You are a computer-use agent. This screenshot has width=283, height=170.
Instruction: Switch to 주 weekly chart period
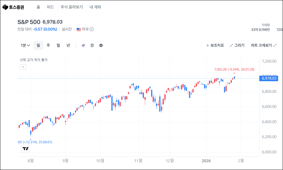[x=48, y=45]
